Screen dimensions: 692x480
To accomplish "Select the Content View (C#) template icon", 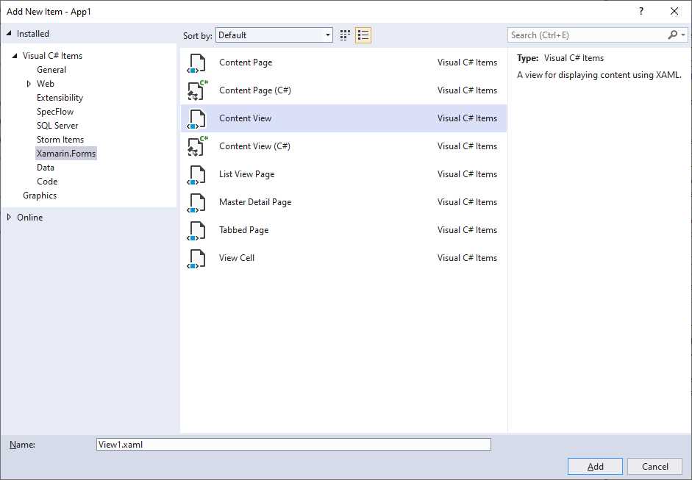I will pos(196,146).
